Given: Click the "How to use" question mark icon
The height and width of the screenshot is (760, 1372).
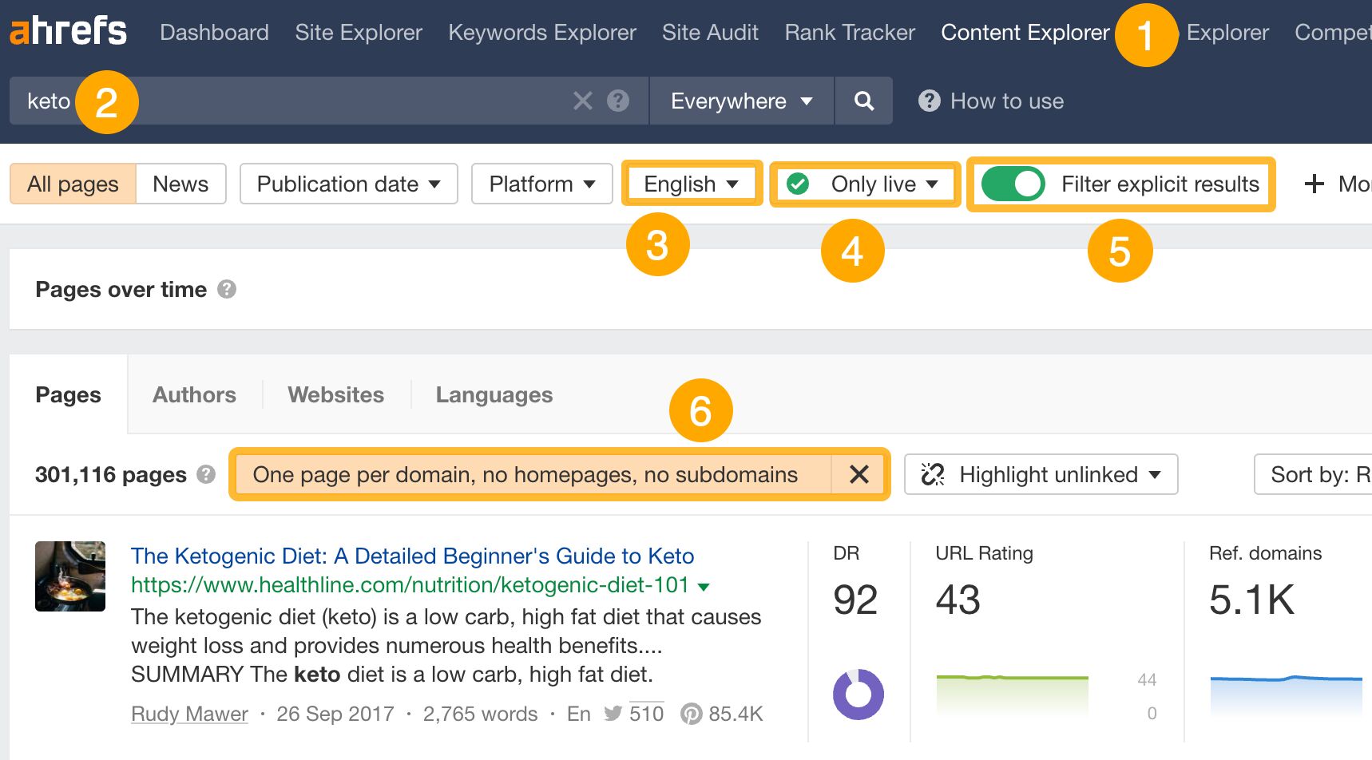Looking at the screenshot, I should point(929,101).
